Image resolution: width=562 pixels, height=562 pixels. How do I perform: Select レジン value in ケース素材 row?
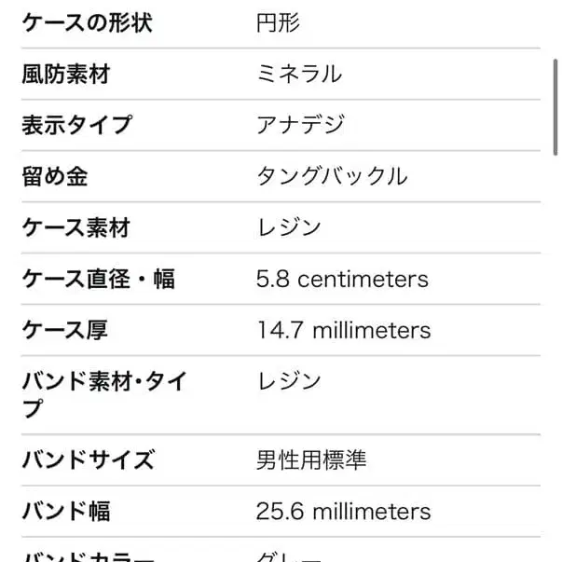pyautogui.click(x=289, y=227)
